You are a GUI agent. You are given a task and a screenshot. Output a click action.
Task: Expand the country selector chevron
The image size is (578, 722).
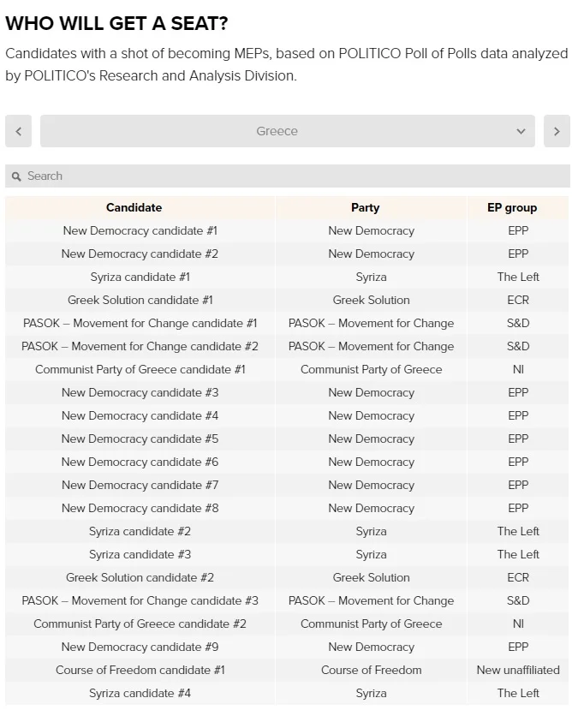521,131
